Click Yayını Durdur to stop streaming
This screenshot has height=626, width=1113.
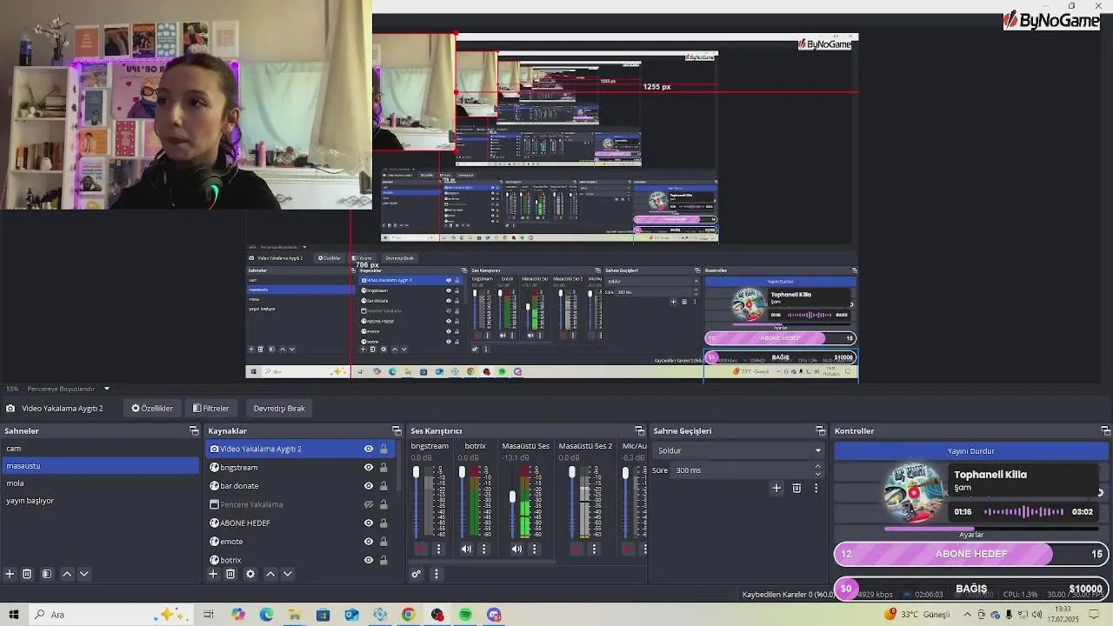tap(970, 451)
